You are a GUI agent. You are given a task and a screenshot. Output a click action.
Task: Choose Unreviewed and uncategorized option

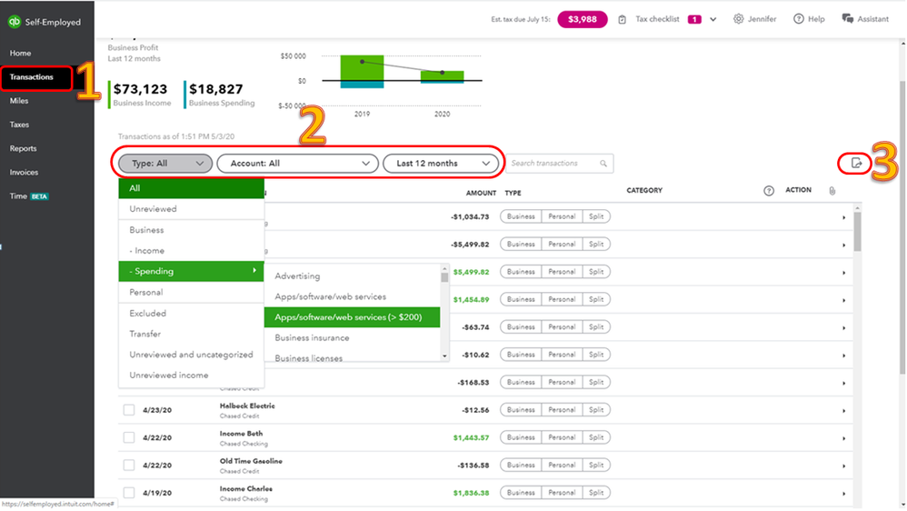coord(192,355)
